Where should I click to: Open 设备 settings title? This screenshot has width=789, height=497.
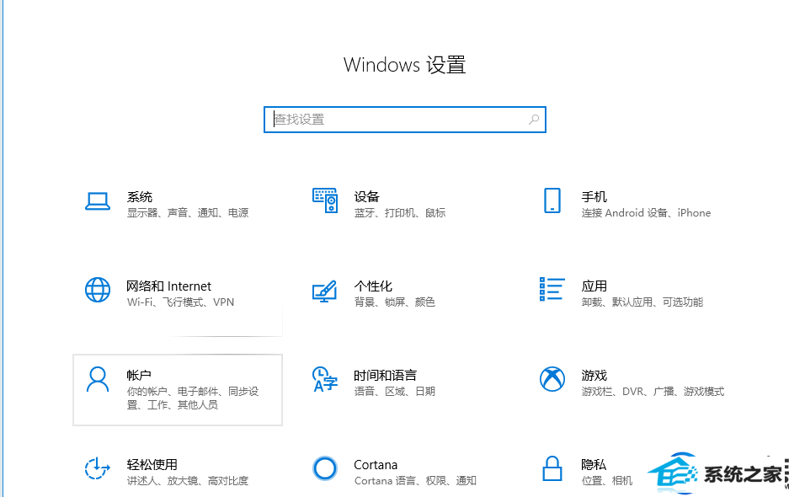click(366, 196)
